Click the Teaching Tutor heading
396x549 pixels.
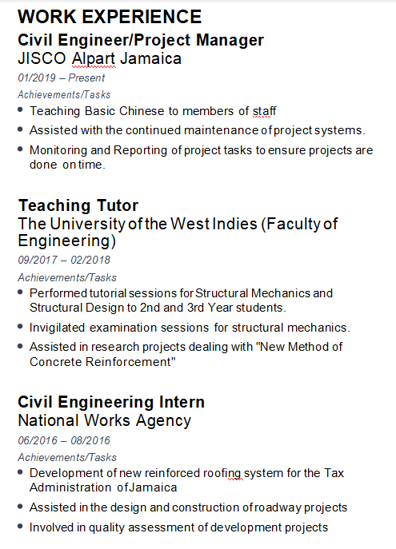[x=78, y=205]
